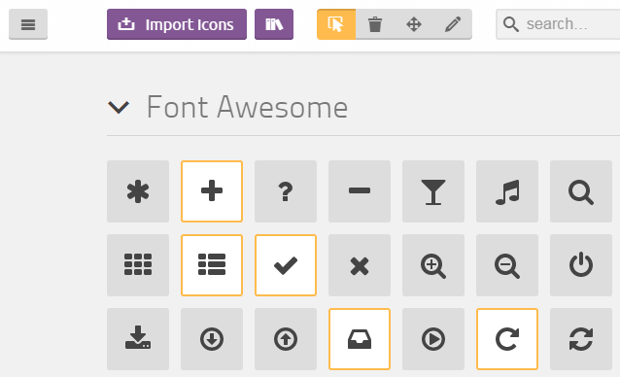Deselect the inbox tray icon
The width and height of the screenshot is (620, 377).
click(360, 339)
